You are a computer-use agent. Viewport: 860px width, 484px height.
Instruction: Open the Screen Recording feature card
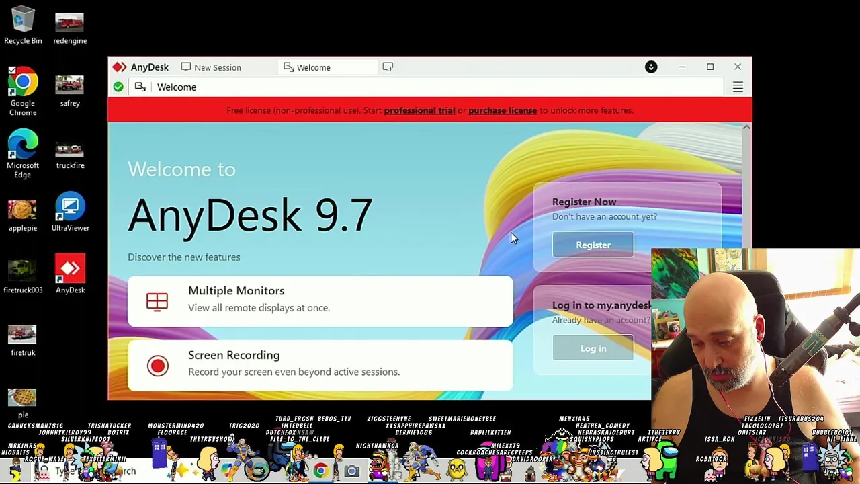(x=320, y=365)
